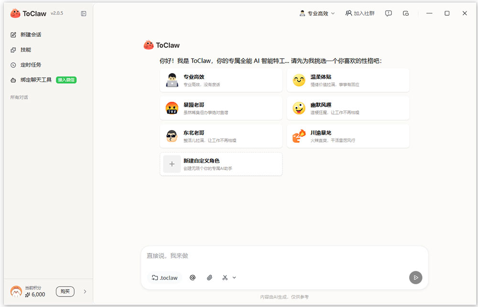Collapse the left sidebar
The image size is (478, 307).
pos(84,13)
